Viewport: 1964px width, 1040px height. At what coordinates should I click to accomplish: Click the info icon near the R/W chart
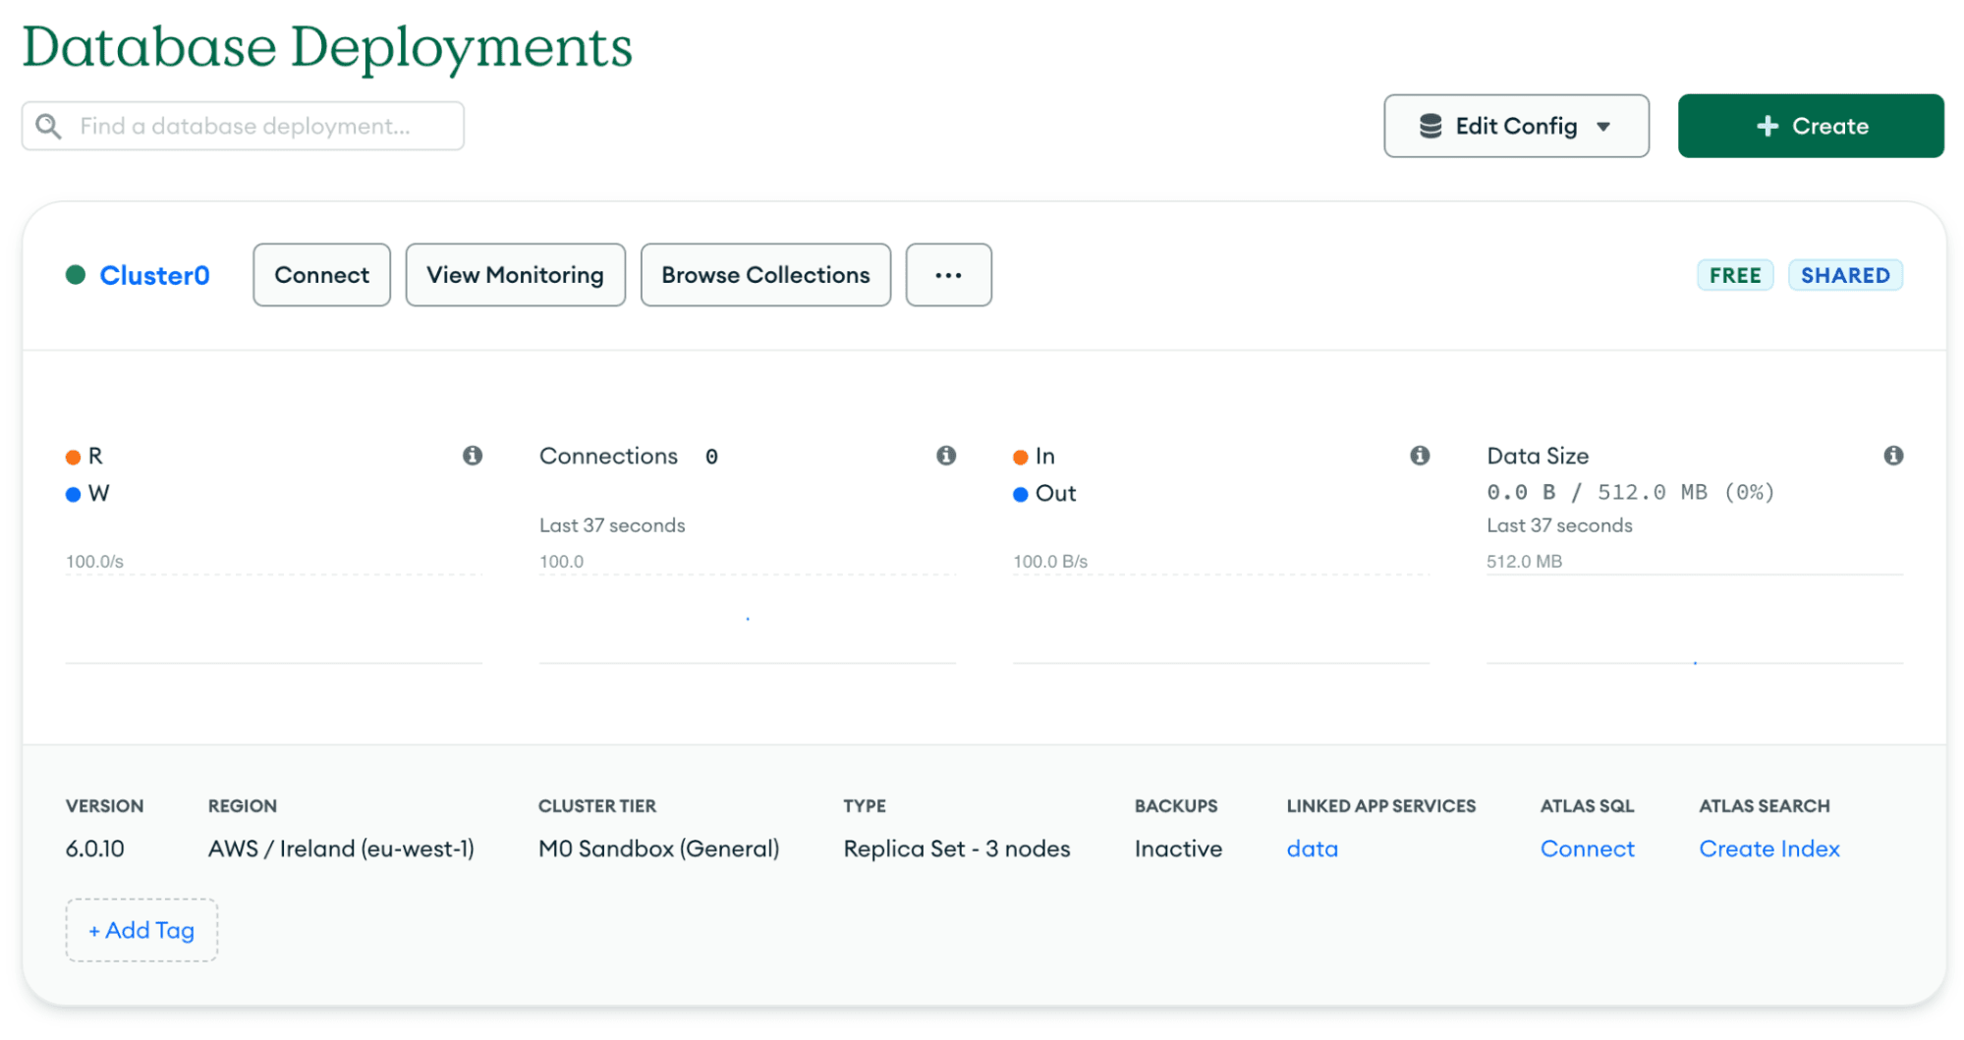click(474, 456)
